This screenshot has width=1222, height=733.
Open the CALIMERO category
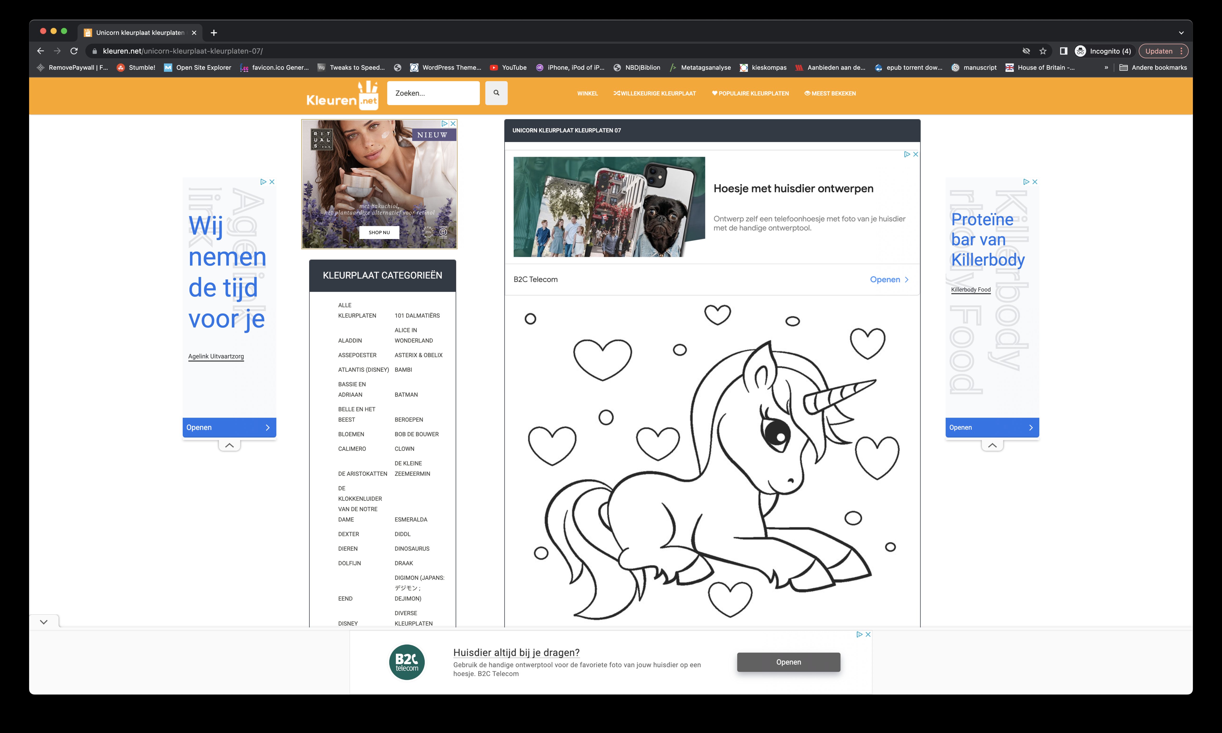pyautogui.click(x=352, y=449)
